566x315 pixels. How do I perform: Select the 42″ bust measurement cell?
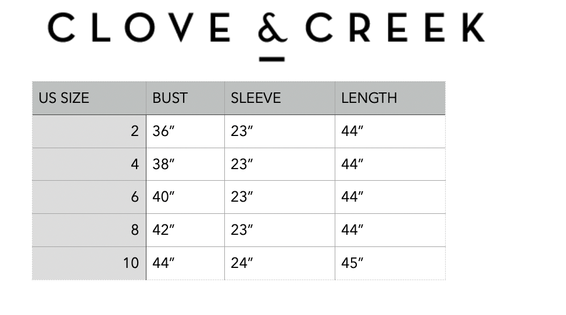[x=163, y=230]
